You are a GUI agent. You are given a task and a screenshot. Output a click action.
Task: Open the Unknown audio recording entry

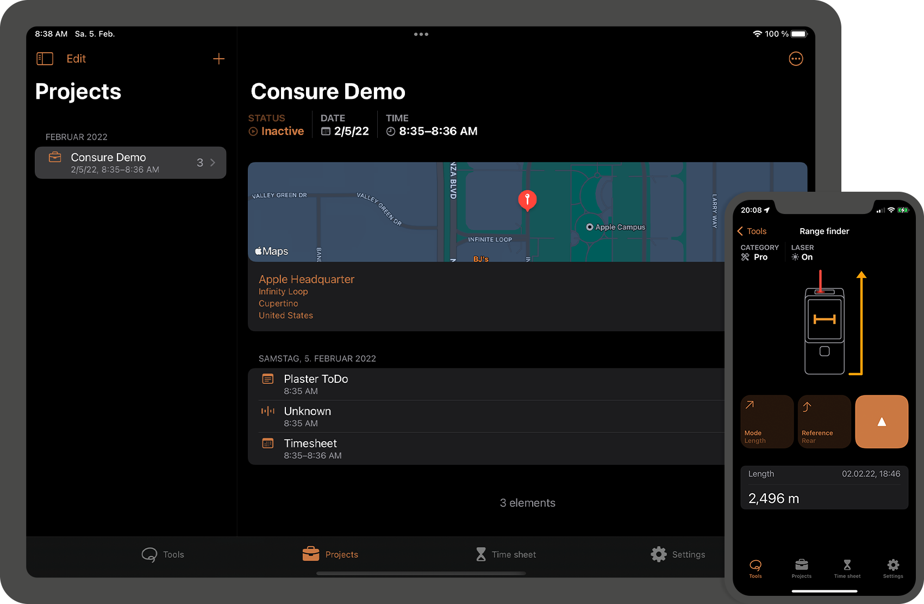(307, 417)
